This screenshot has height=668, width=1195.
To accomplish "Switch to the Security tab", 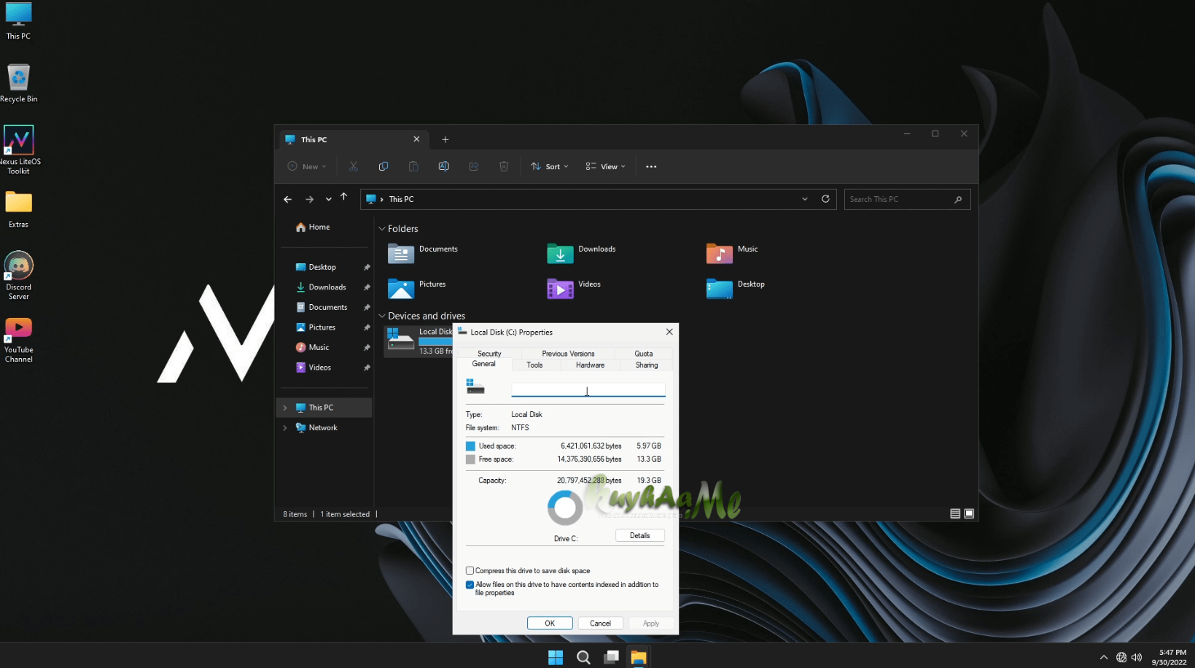I will (489, 353).
